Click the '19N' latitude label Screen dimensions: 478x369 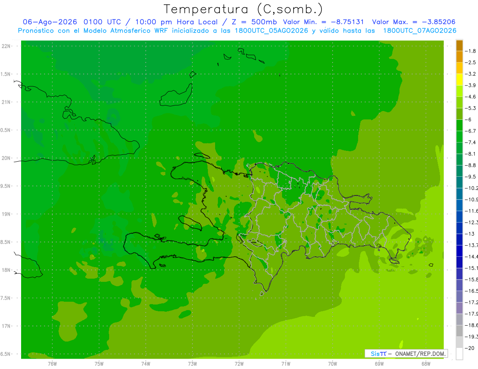[x=7, y=214]
